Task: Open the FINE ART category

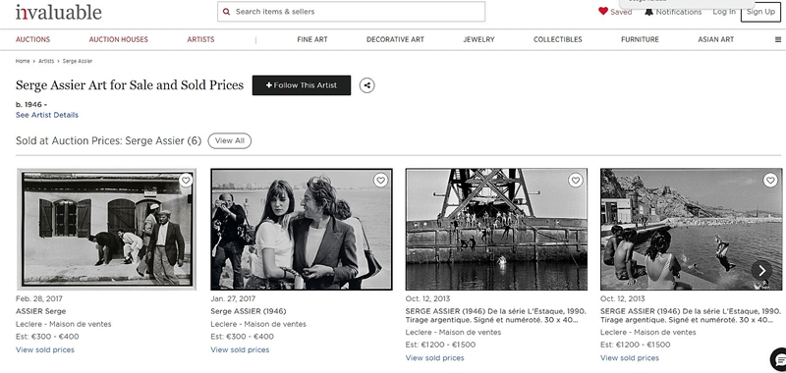Action: pyautogui.click(x=312, y=39)
